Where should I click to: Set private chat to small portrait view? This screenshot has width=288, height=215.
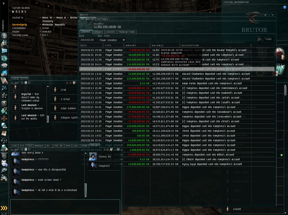point(26,149)
